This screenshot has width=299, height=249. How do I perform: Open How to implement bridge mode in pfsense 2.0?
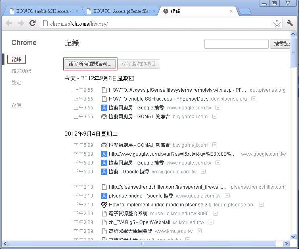point(160,205)
